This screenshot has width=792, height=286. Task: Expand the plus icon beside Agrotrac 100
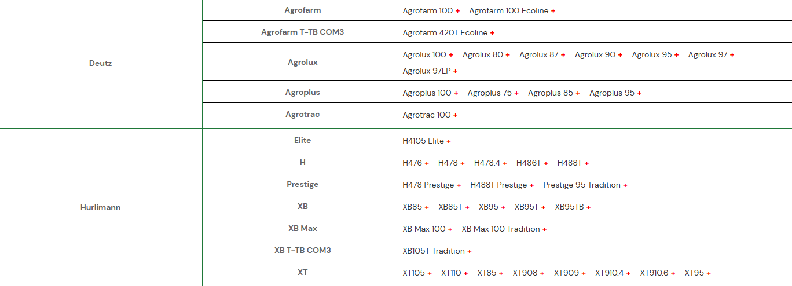click(455, 115)
